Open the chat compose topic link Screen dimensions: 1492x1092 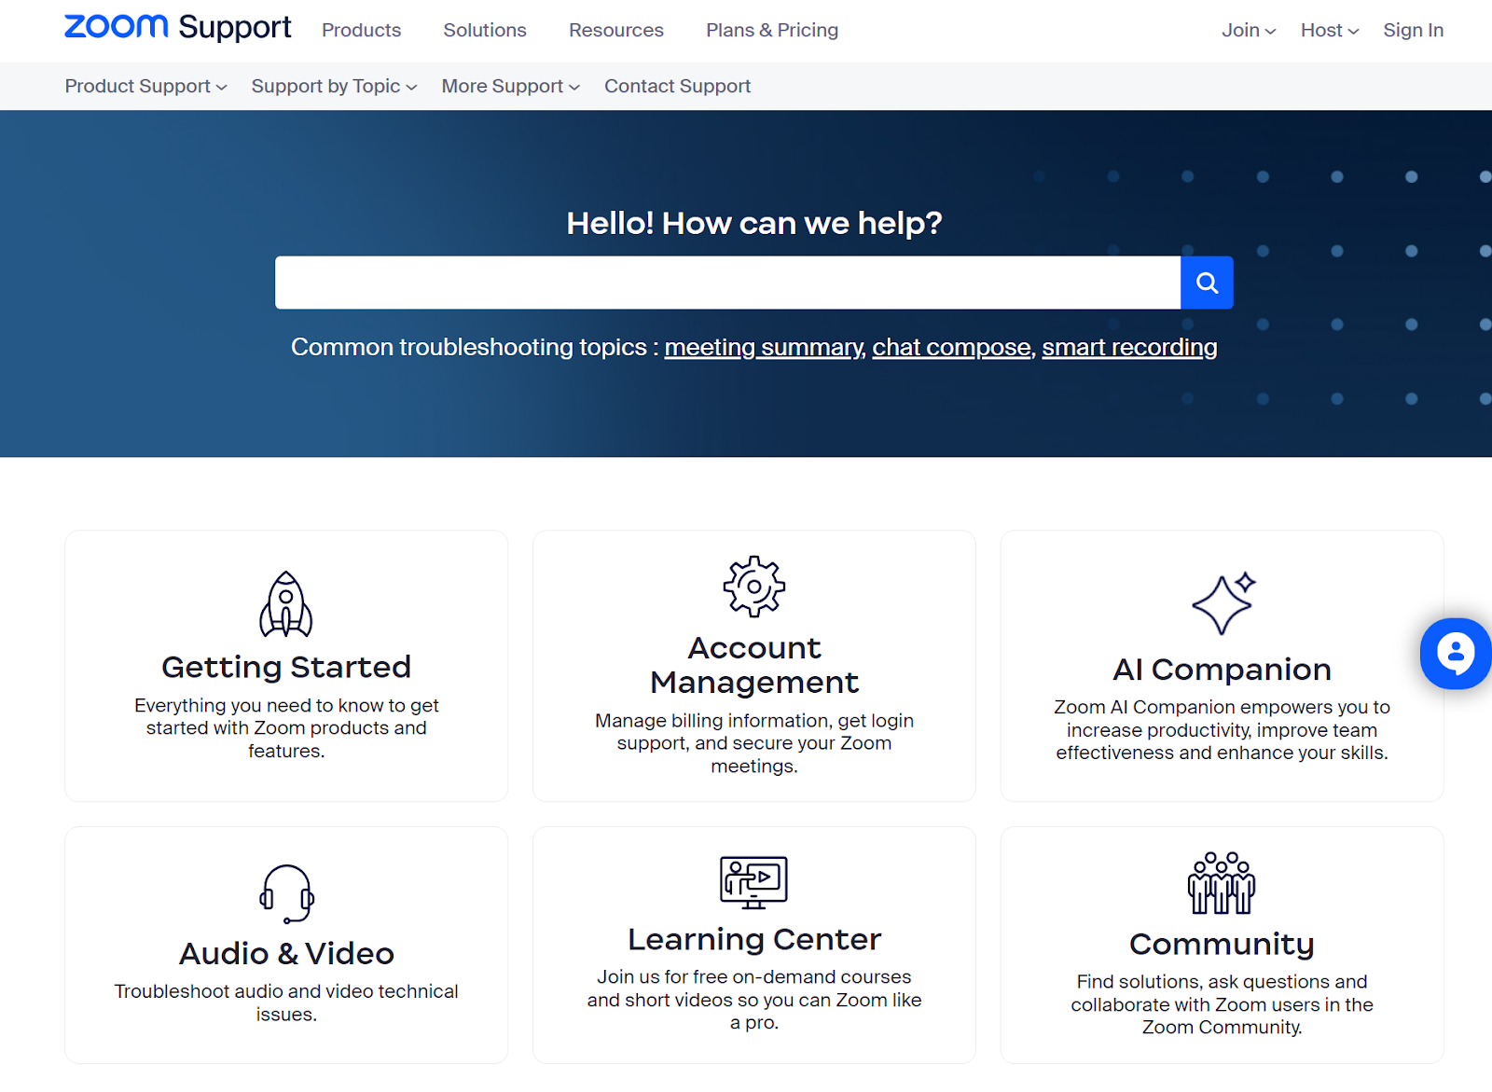click(952, 347)
